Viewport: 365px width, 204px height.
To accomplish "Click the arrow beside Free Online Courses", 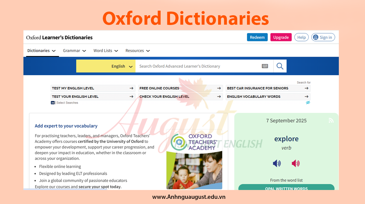I will point(219,88).
